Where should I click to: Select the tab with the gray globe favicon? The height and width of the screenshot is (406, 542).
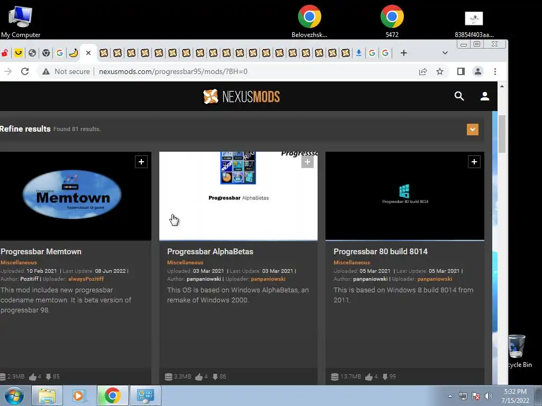point(32,53)
